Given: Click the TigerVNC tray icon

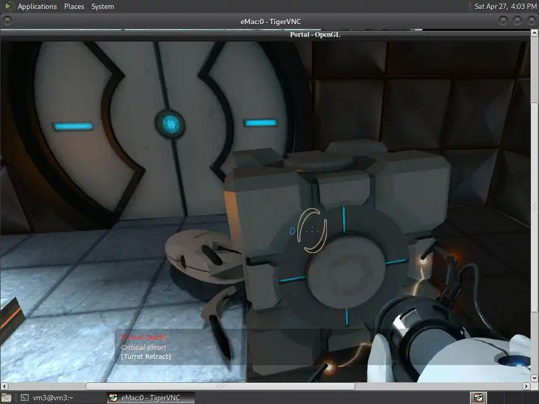Looking at the screenshot, I should pos(478,398).
